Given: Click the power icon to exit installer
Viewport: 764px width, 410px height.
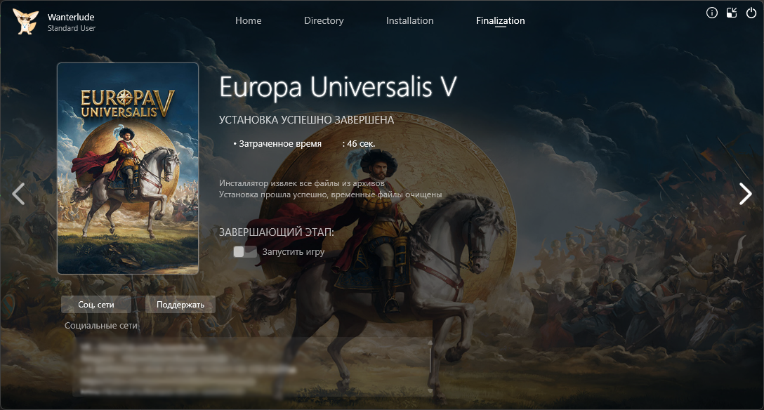Looking at the screenshot, I should point(751,13).
